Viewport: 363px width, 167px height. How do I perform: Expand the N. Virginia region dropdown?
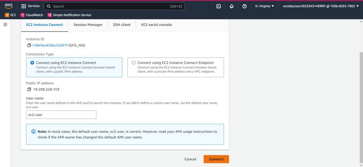(264, 6)
